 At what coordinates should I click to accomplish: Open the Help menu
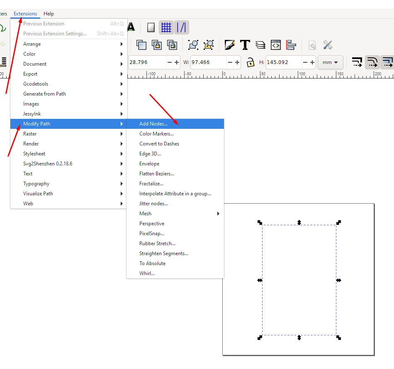pyautogui.click(x=49, y=14)
